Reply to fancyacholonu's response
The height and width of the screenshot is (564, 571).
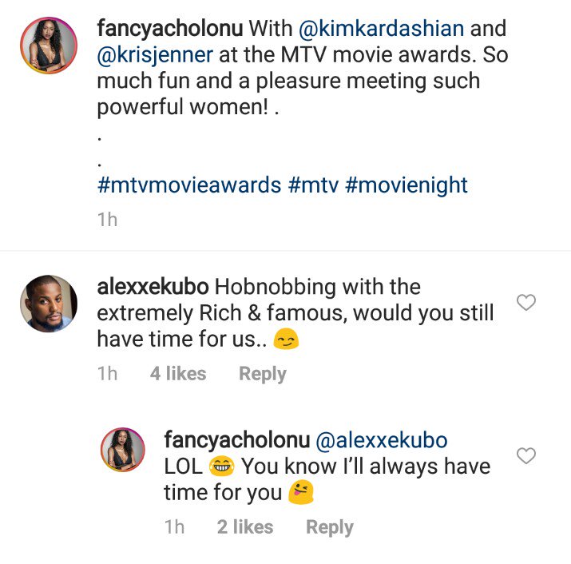point(329,527)
